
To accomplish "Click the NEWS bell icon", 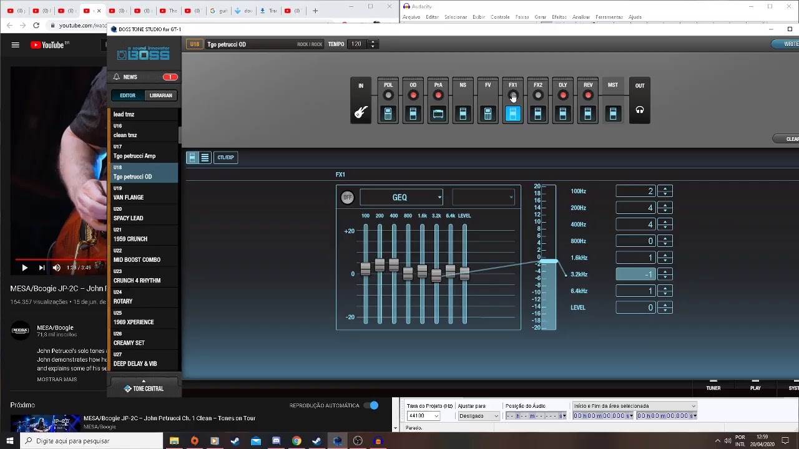I will (116, 77).
